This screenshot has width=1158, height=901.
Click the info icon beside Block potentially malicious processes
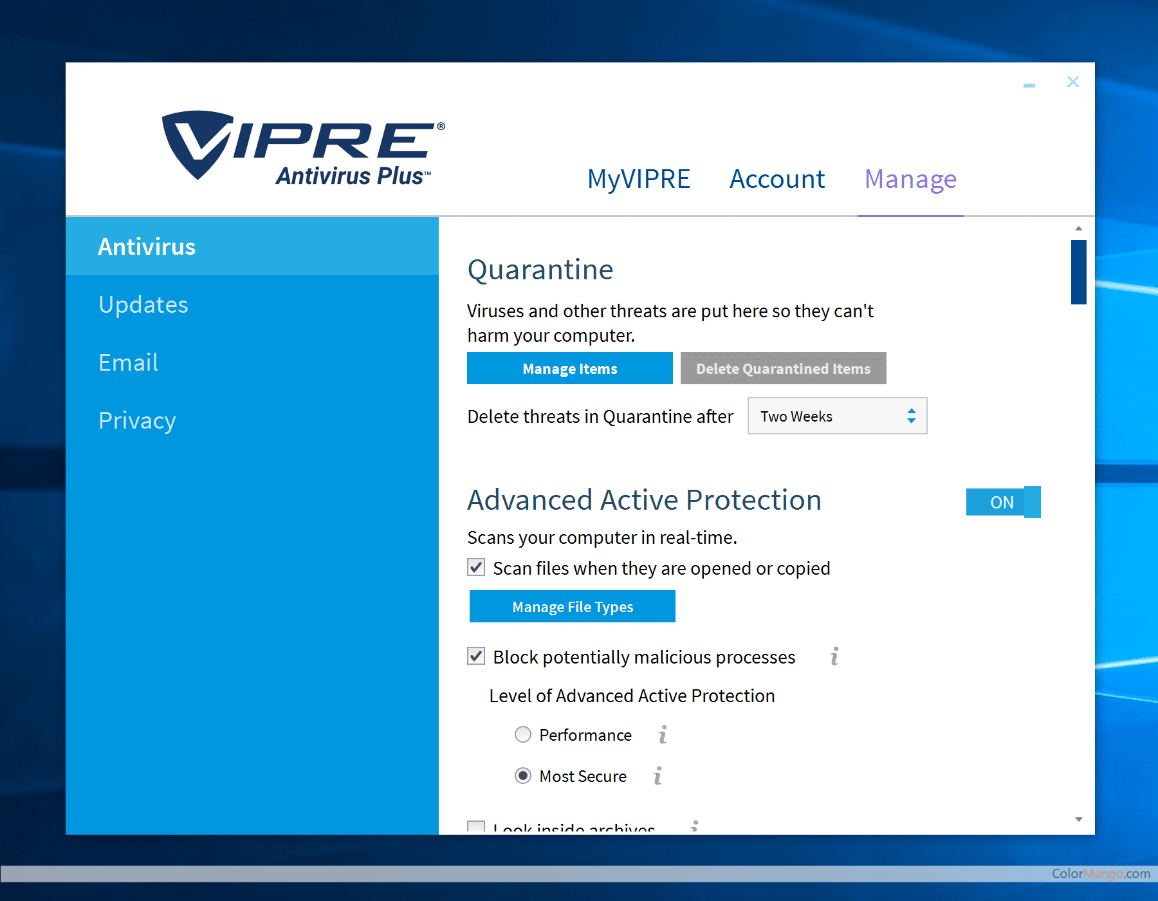tap(834, 656)
